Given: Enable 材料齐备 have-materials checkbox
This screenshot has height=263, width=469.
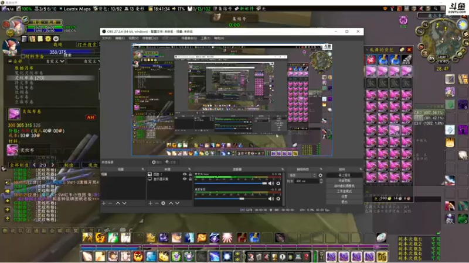Looking at the screenshot, I should tap(23, 56).
